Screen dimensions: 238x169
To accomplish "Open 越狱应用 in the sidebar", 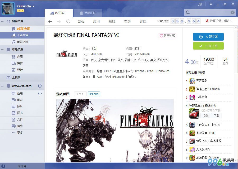I will pos(22,29).
